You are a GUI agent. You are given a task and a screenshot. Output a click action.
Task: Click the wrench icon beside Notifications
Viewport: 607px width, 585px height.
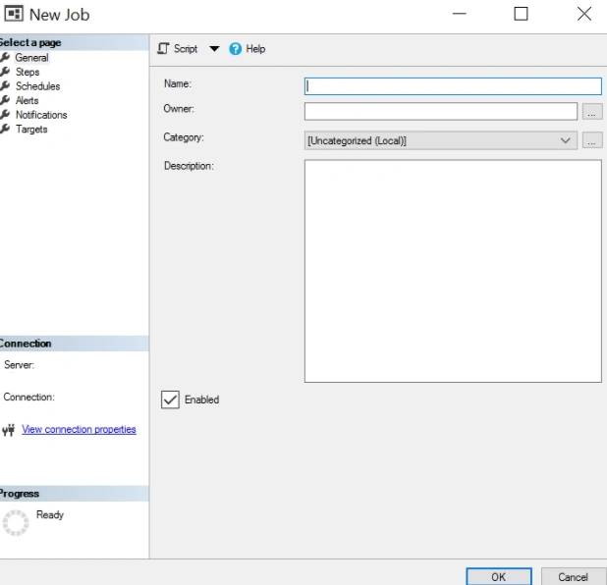click(5, 115)
